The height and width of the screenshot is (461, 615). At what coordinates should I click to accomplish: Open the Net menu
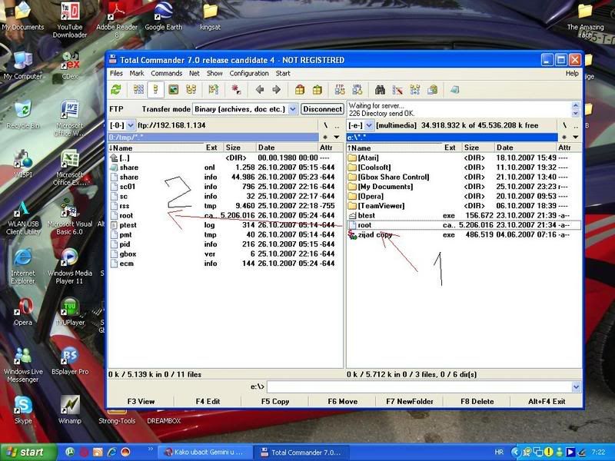tap(194, 73)
